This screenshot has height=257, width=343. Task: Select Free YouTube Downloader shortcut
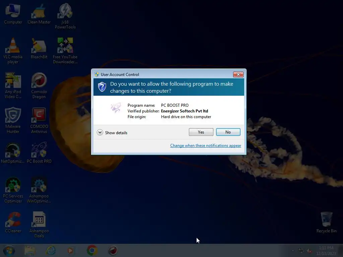pyautogui.click(x=65, y=51)
